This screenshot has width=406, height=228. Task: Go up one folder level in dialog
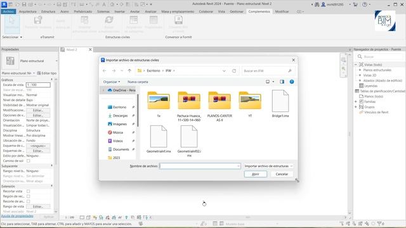[129, 70]
